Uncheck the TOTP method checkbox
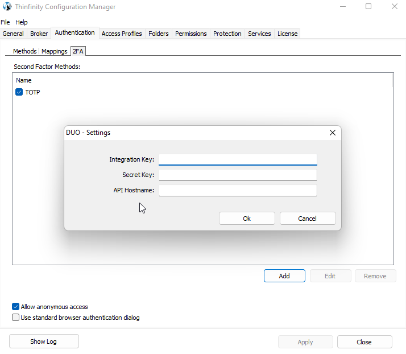This screenshot has height=354, width=406. (19, 92)
